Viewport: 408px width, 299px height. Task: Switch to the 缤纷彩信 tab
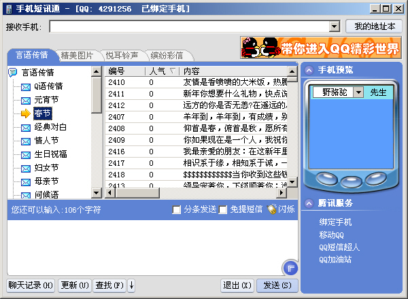[167, 55]
